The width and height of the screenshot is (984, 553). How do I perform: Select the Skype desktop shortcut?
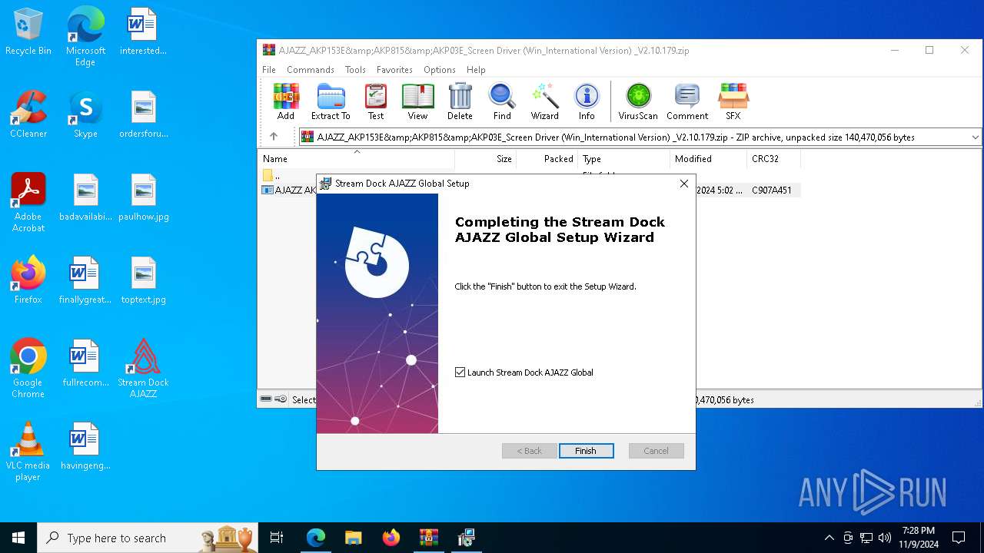click(x=85, y=114)
